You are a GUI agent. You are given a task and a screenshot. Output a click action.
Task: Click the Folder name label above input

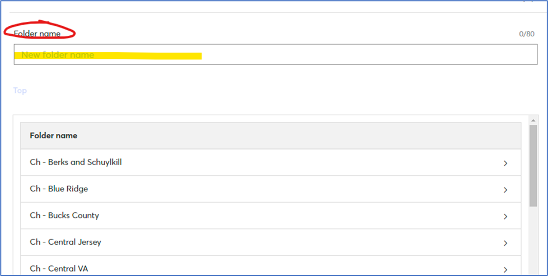click(38, 34)
